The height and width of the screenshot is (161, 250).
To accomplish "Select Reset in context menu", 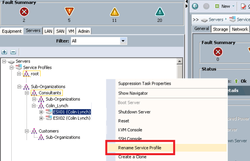I will coord(123,121).
